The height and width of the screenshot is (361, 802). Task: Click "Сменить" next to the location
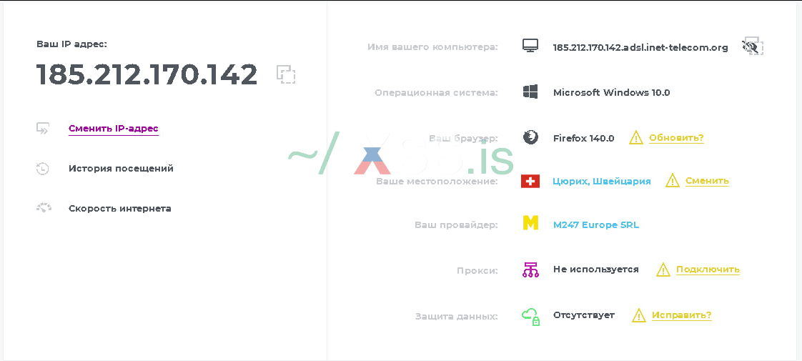[706, 181]
